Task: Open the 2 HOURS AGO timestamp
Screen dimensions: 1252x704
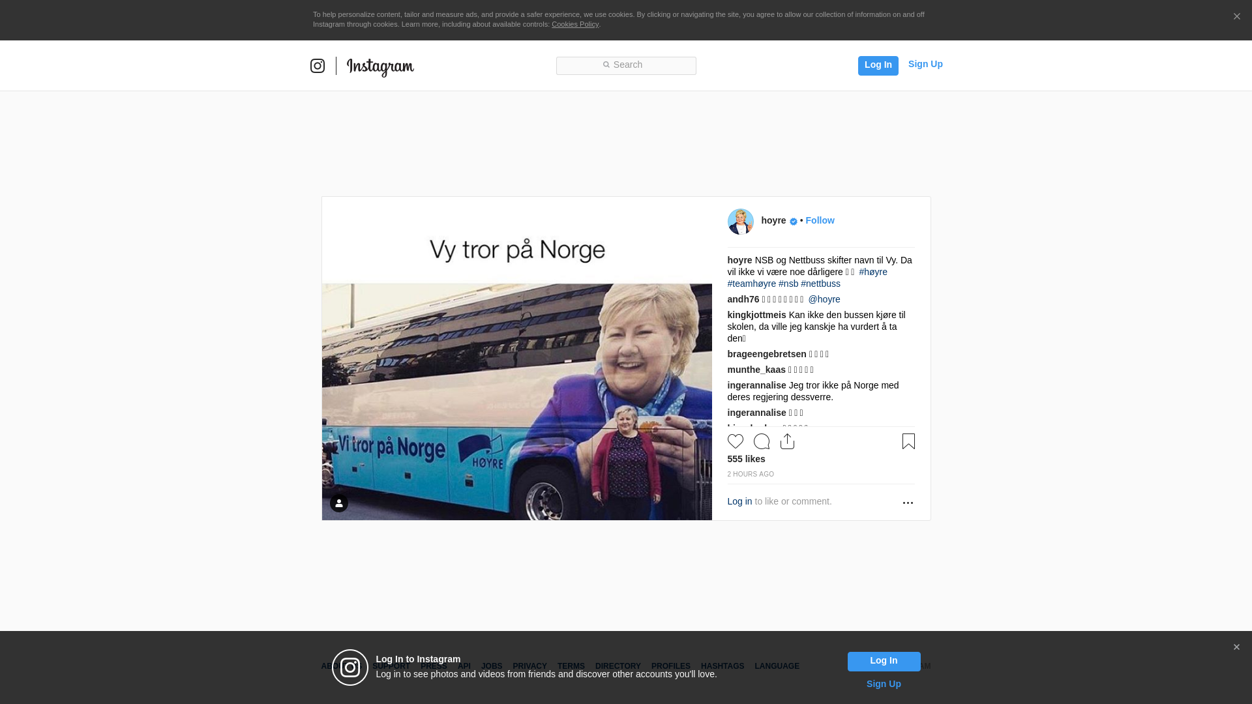Action: coord(751,474)
